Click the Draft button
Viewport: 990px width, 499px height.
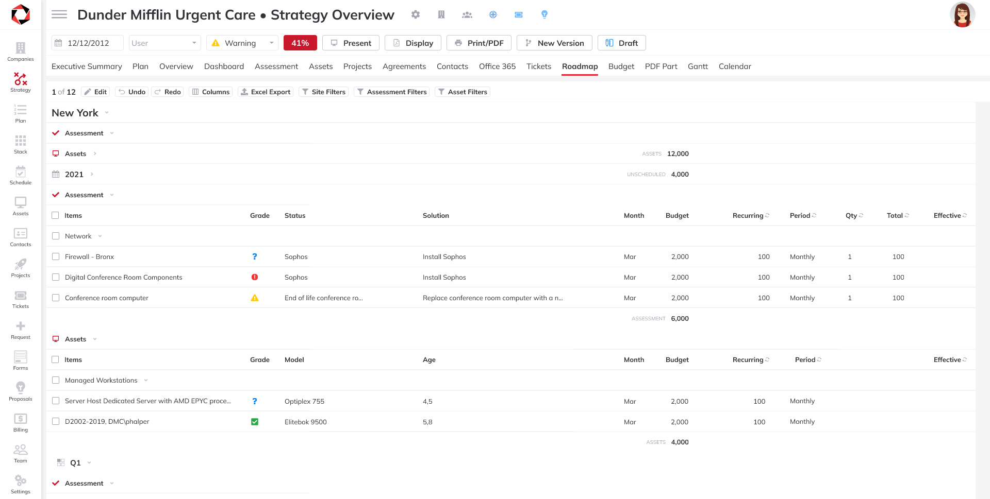click(x=622, y=43)
